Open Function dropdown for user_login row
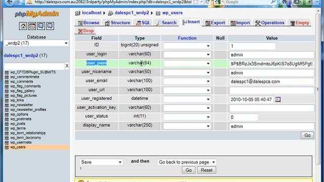 187,55
